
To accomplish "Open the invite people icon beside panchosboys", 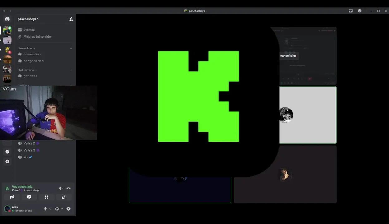I will pyautogui.click(x=71, y=19).
